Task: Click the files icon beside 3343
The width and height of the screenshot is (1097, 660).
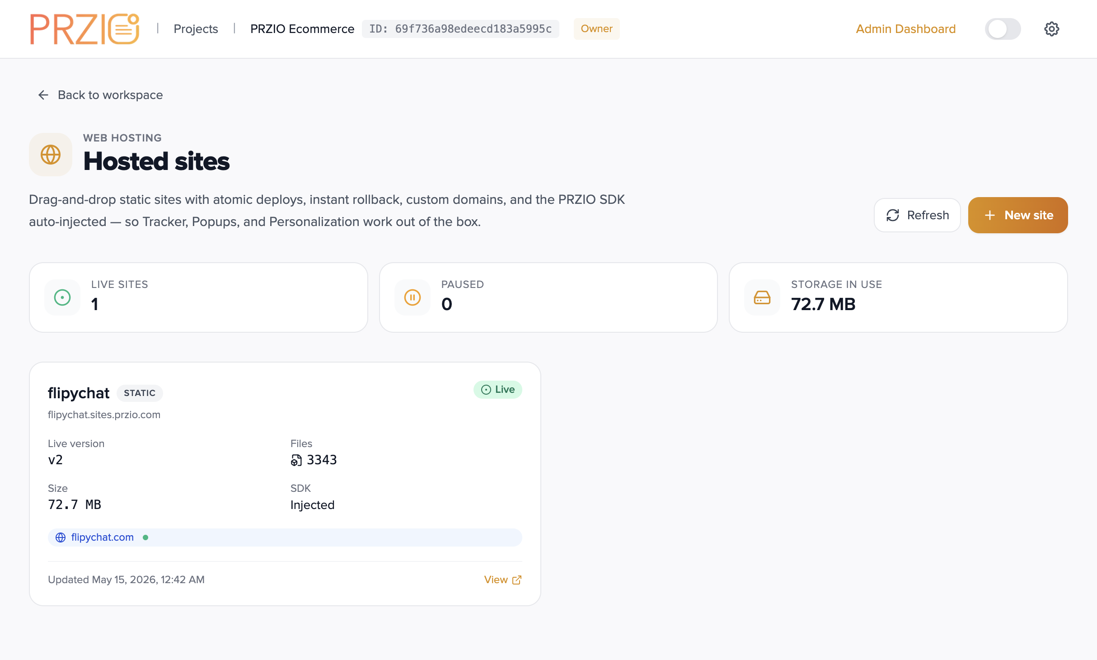Action: click(296, 460)
